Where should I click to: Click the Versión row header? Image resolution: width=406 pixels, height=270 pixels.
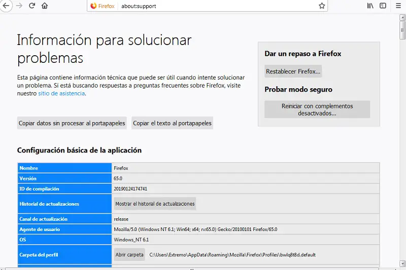point(64,178)
